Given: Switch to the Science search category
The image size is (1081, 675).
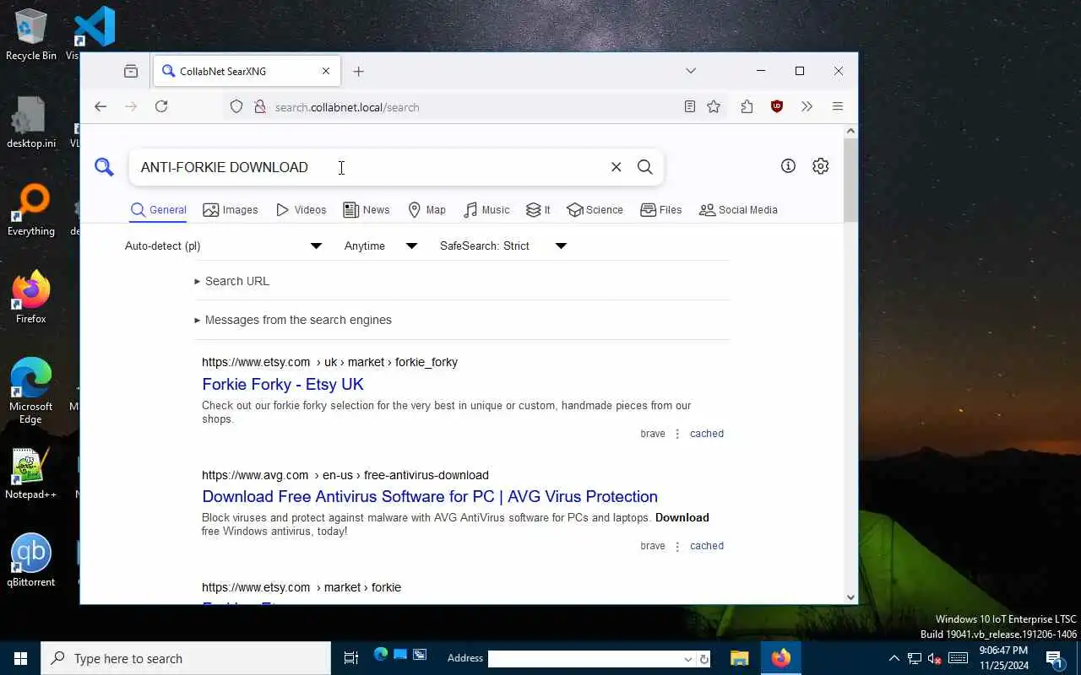Looking at the screenshot, I should click(595, 210).
